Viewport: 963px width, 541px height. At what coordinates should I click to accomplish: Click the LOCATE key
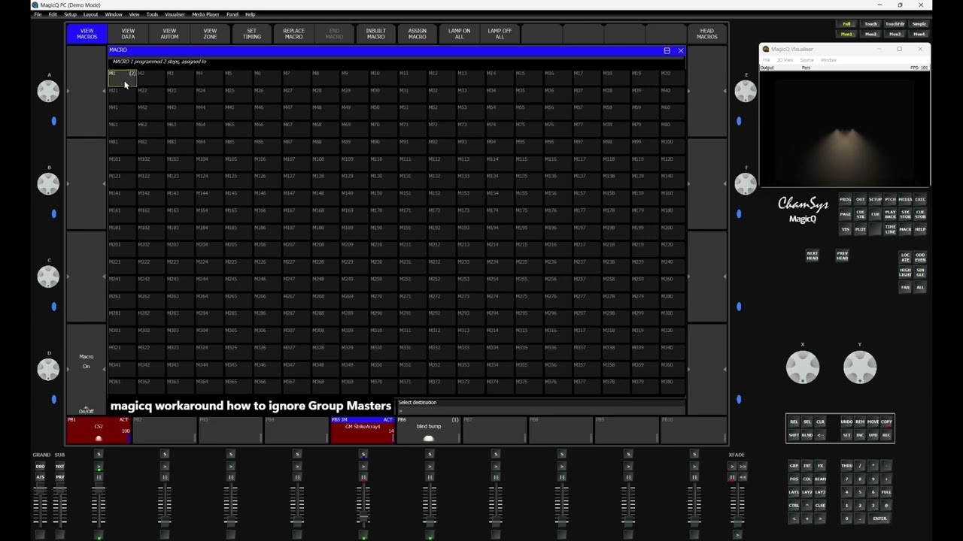pyautogui.click(x=905, y=257)
